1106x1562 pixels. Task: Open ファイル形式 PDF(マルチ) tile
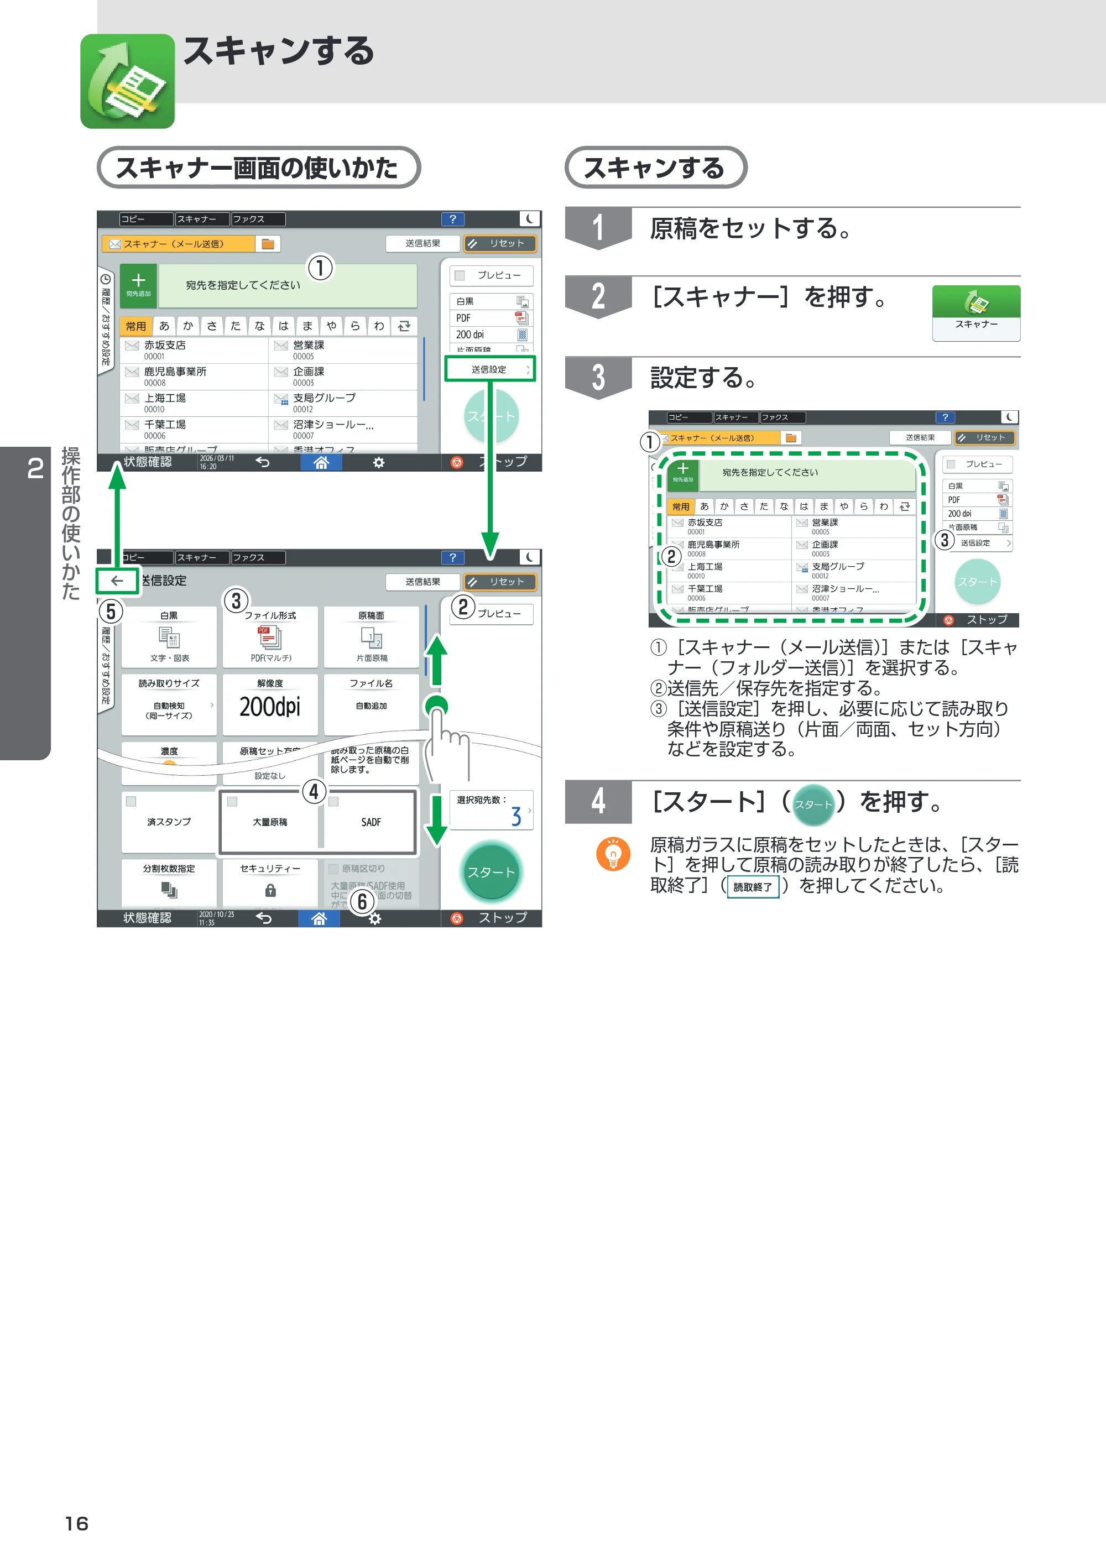[270, 636]
